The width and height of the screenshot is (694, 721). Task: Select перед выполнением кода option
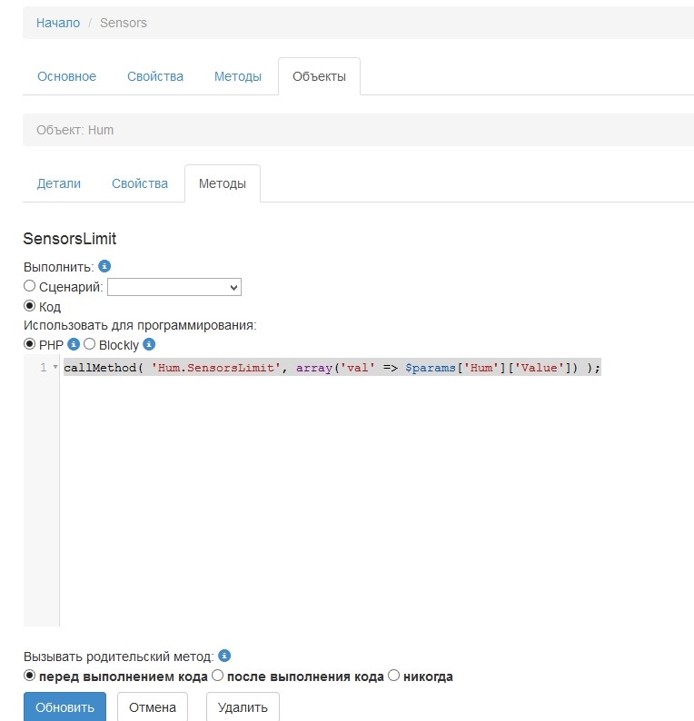coord(29,676)
